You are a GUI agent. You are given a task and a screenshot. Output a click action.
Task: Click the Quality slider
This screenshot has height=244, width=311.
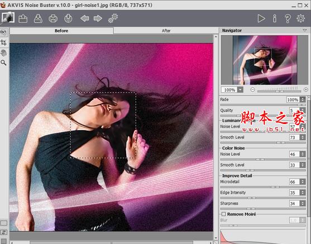tap(263, 116)
